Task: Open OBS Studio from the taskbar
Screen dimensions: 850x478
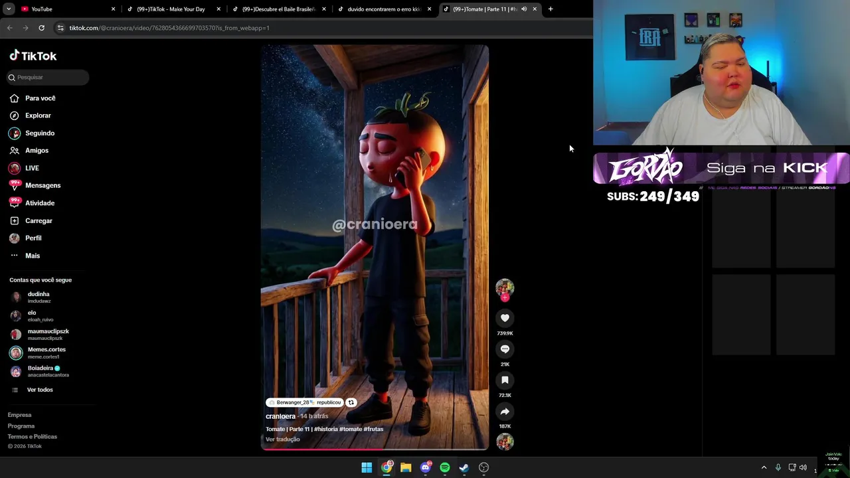Action: pos(484,467)
